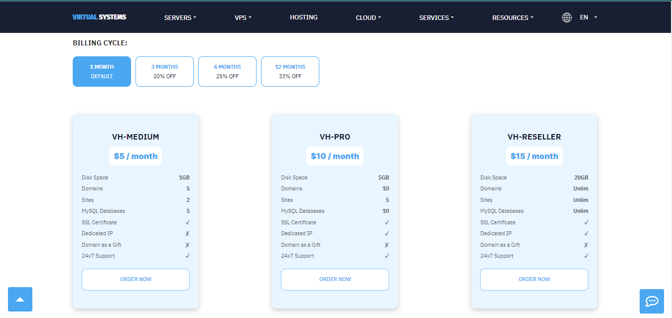Click VH-RESELLER SSL Certificate check mark
Screen dimensions: 672x318
click(x=586, y=222)
